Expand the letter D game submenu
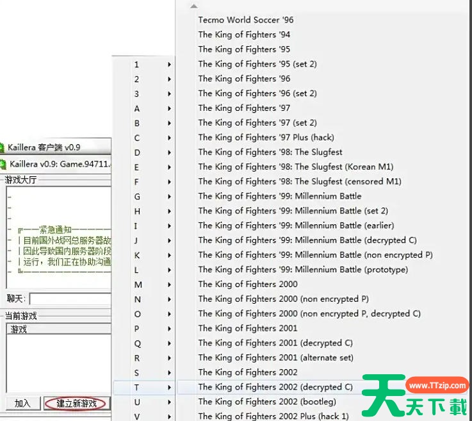Image resolution: width=472 pixels, height=421 pixels. click(144, 153)
